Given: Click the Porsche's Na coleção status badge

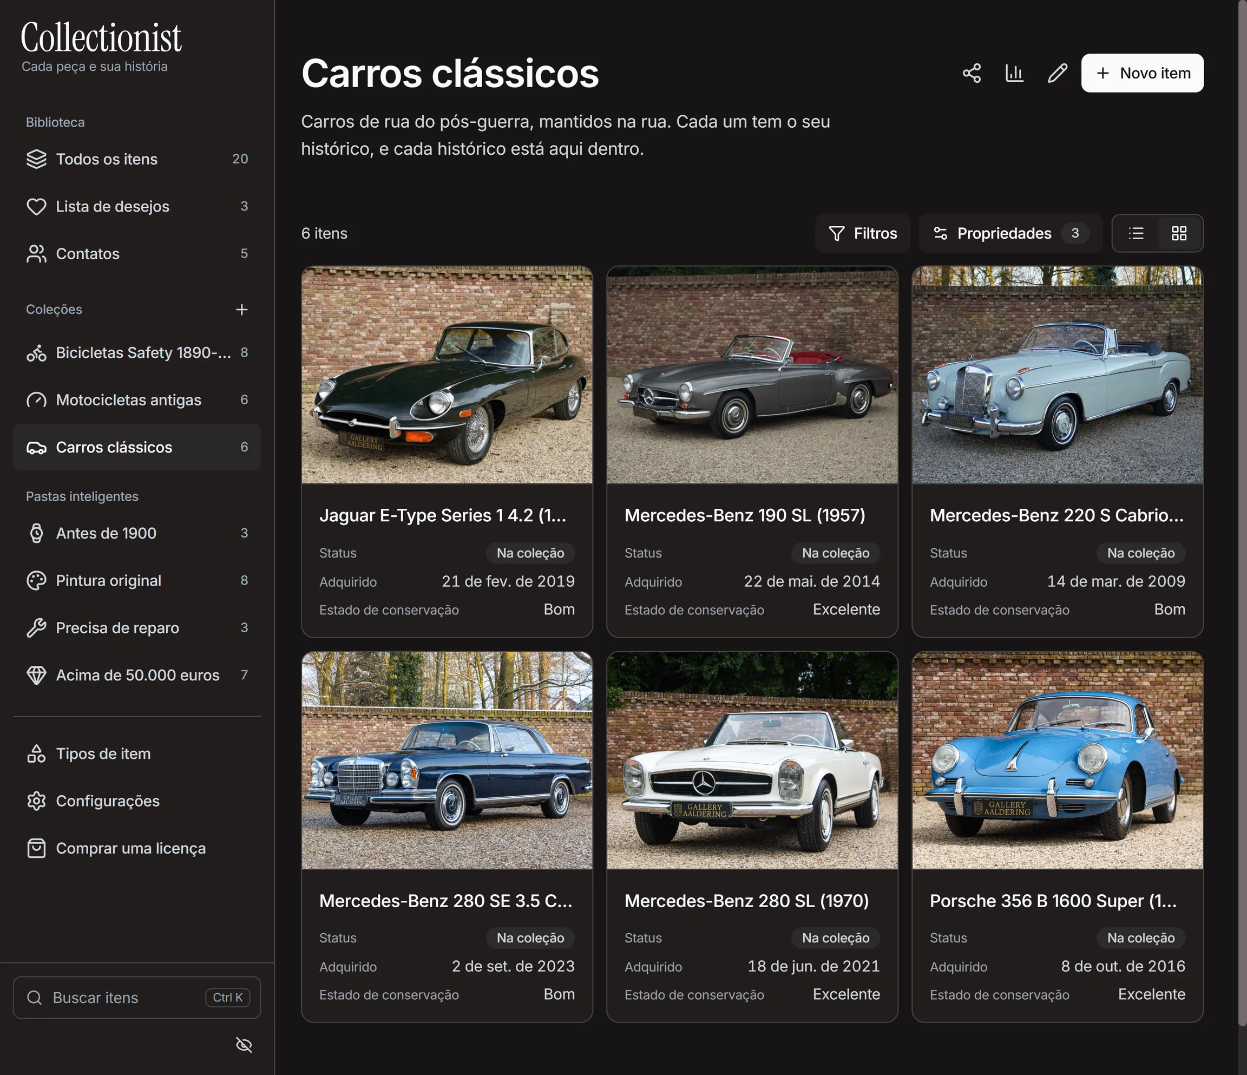Looking at the screenshot, I should tap(1140, 938).
